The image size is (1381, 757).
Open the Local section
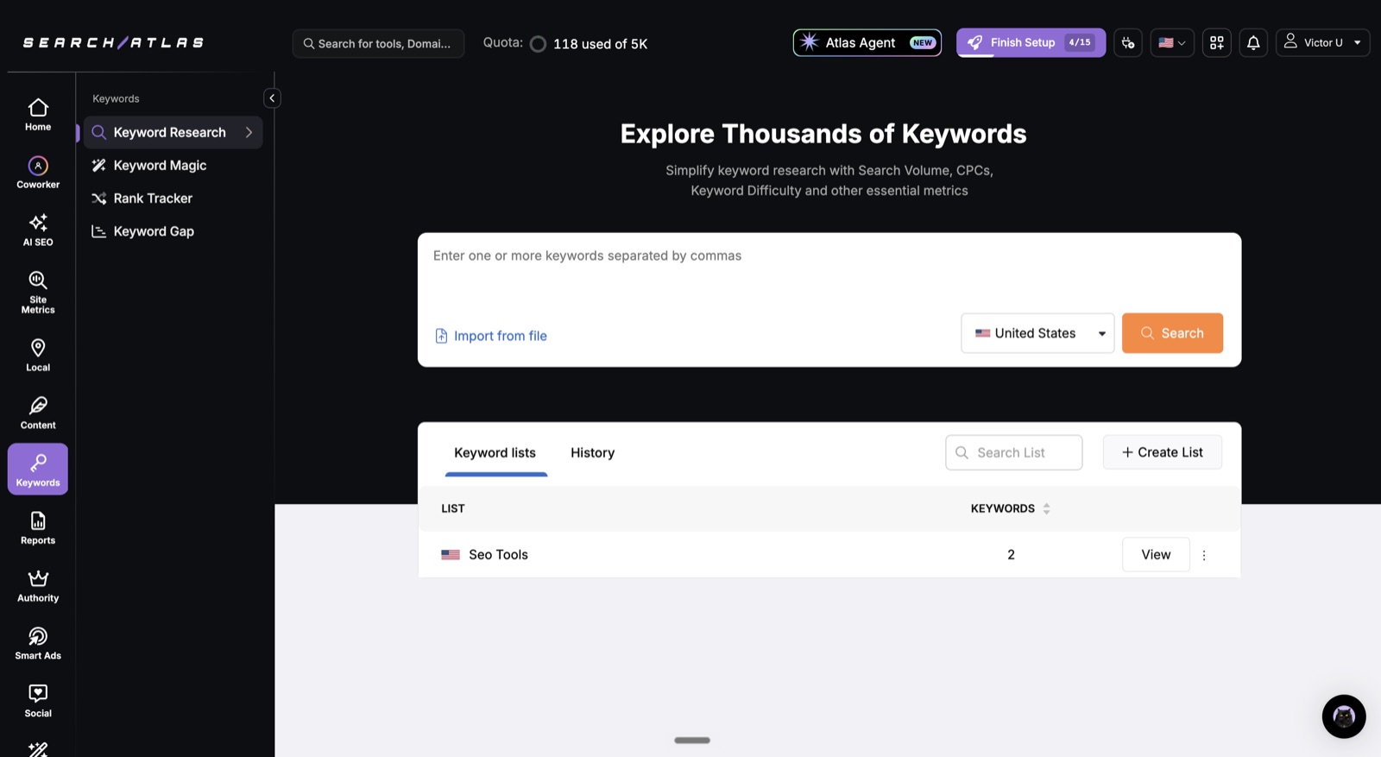pyautogui.click(x=38, y=356)
